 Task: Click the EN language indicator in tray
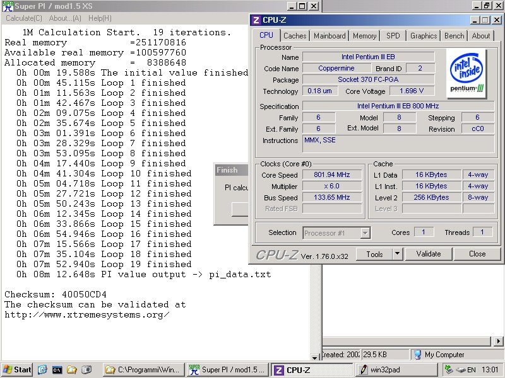point(471,370)
